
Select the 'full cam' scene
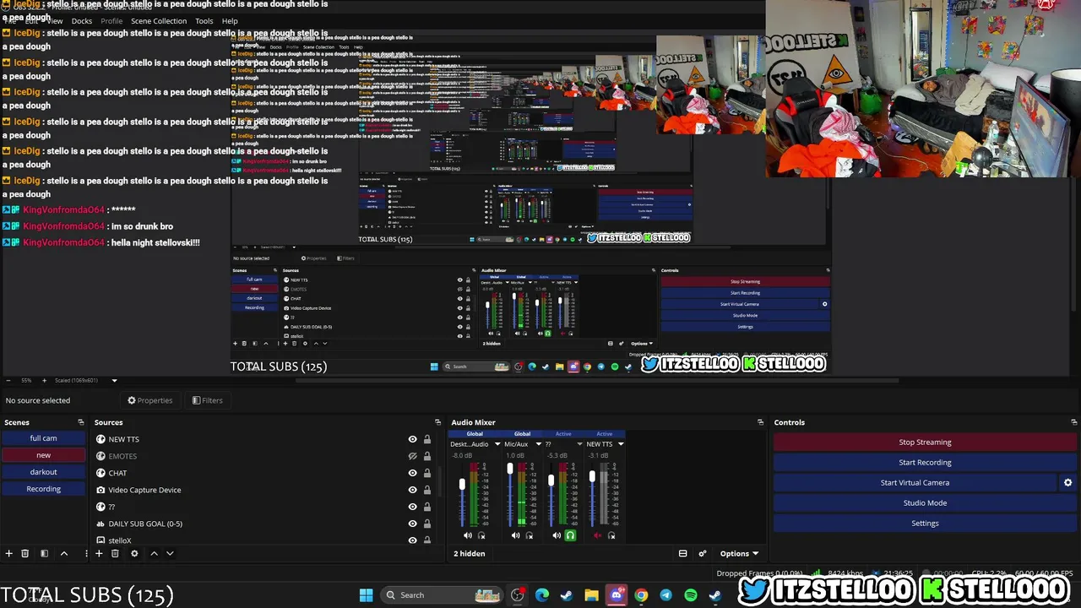43,438
